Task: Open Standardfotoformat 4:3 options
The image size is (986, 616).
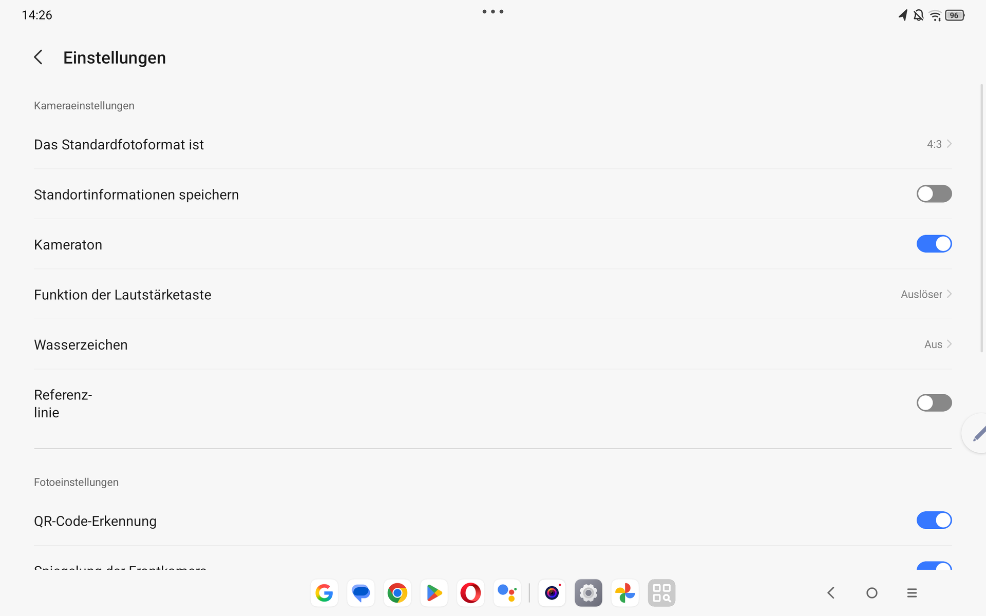Action: pos(939,144)
